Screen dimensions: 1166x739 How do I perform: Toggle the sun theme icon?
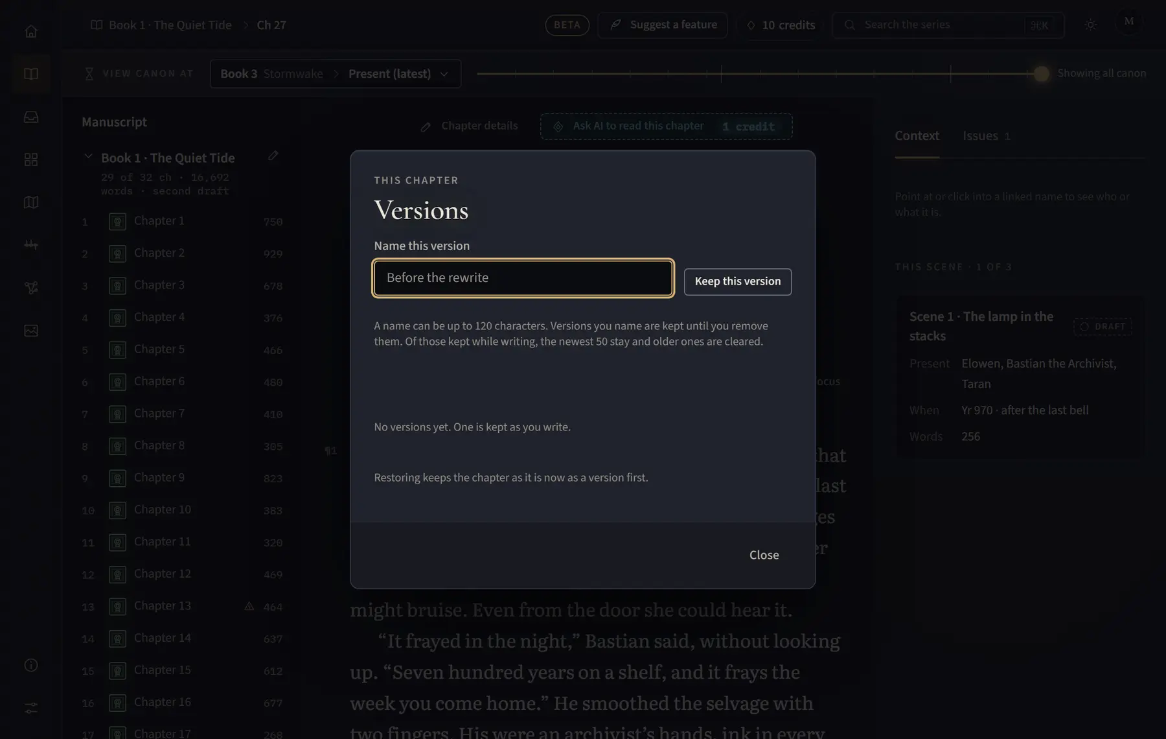point(1091,25)
